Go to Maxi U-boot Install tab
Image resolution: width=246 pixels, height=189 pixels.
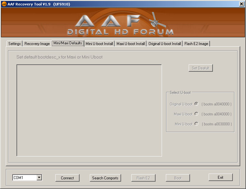(x=130, y=44)
